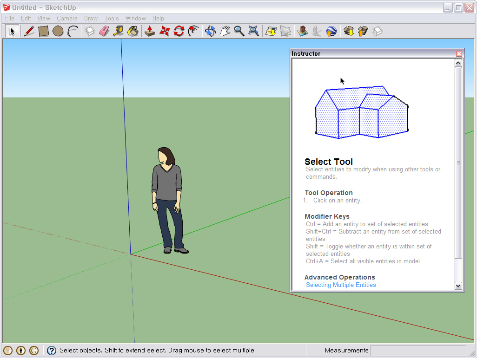Viewport: 477px width, 358px height.
Task: Click the Get Models download icon
Action: [348, 31]
